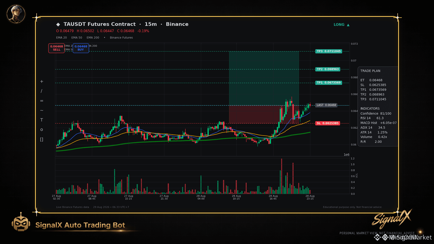
Task: Click the green take-profit zone on the chart
Action: [x=264, y=78]
